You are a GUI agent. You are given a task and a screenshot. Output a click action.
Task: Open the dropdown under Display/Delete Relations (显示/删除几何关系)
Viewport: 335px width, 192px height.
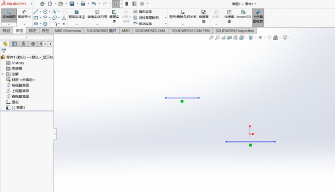pyautogui.click(x=183, y=24)
